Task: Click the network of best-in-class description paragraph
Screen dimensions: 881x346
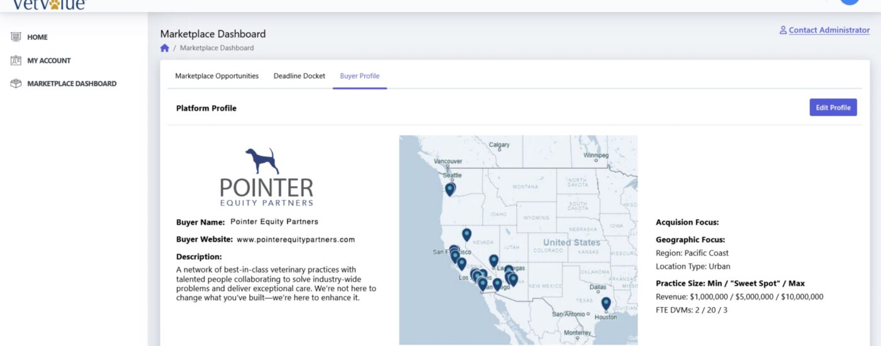Action: coord(276,284)
